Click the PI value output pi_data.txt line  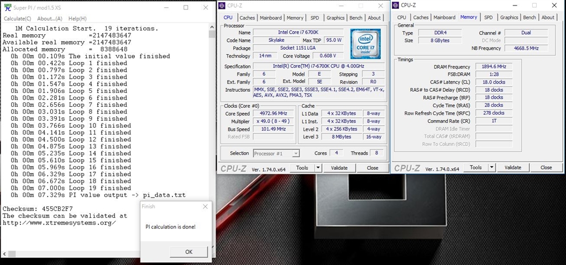98,195
